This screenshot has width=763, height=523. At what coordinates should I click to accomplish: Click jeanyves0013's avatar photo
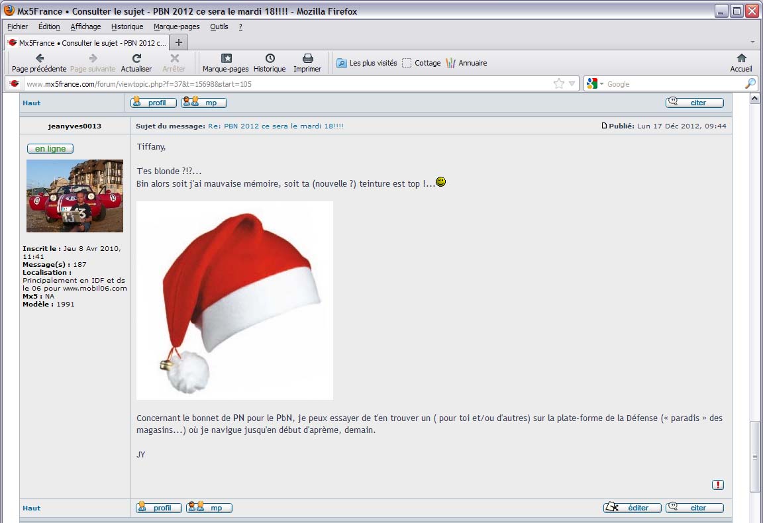(74, 195)
